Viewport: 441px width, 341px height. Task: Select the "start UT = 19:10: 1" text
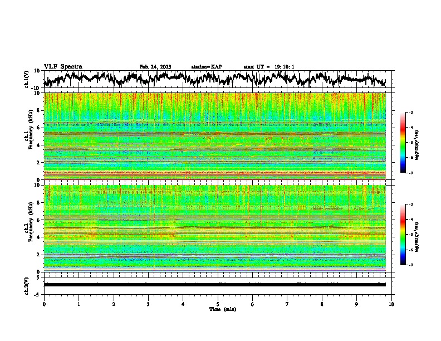[x=269, y=67]
